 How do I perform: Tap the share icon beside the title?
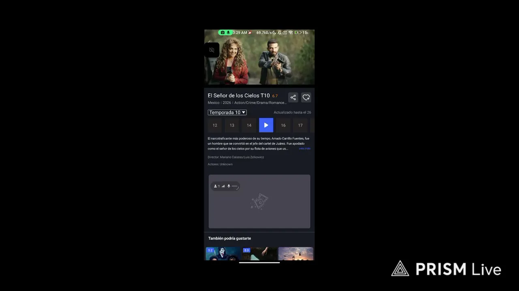[x=293, y=97]
